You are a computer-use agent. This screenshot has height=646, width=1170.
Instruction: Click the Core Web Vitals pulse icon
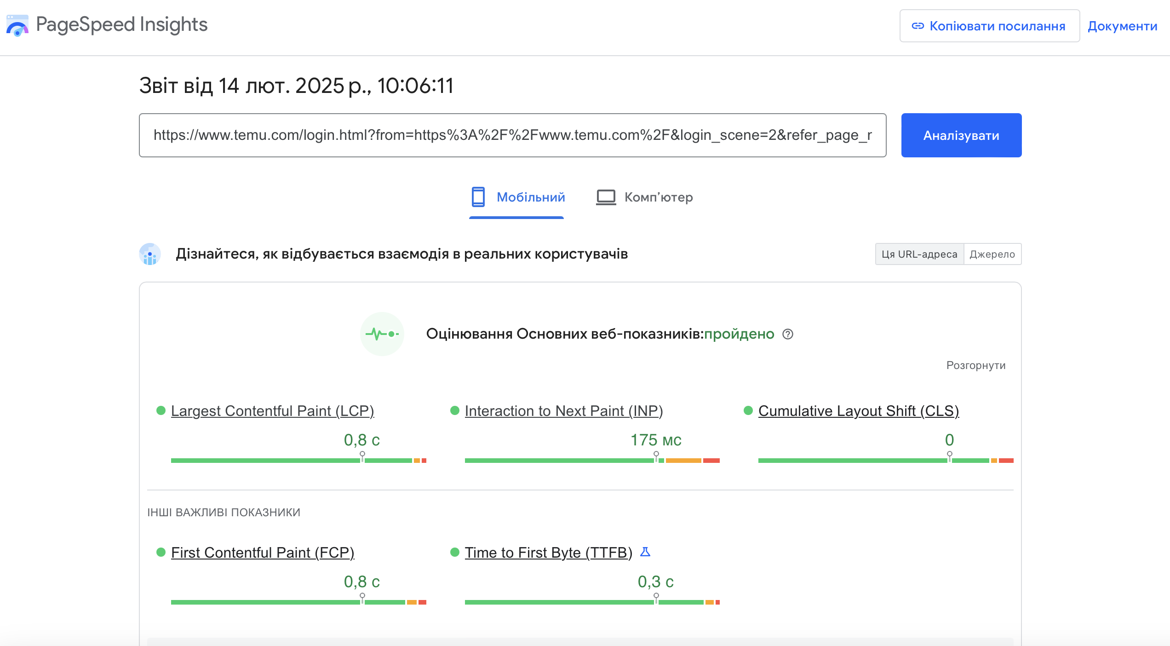382,334
